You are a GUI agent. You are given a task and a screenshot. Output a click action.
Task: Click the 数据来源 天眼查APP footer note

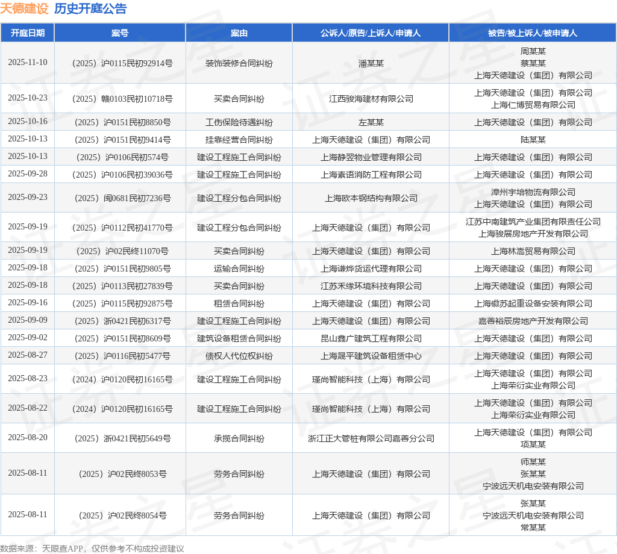coord(92,549)
